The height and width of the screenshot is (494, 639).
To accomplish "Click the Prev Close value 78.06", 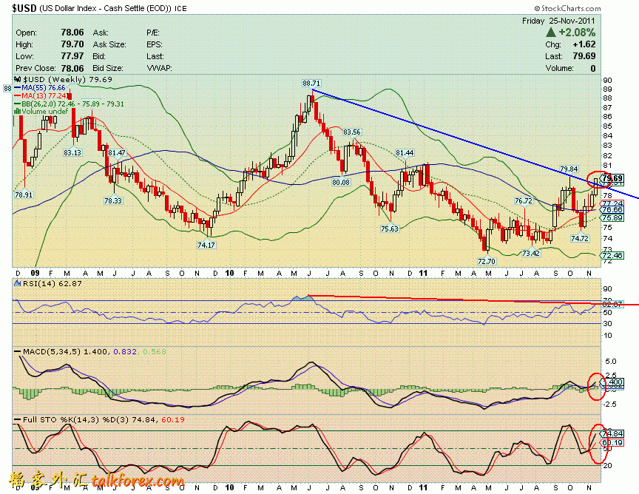I will coord(72,68).
